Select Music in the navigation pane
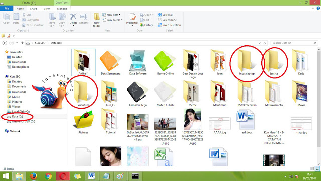This screenshot has height=181, width=321. [14, 97]
